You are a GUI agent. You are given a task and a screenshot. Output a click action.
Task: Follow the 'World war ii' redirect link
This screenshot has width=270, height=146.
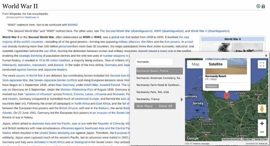(x=31, y=17)
